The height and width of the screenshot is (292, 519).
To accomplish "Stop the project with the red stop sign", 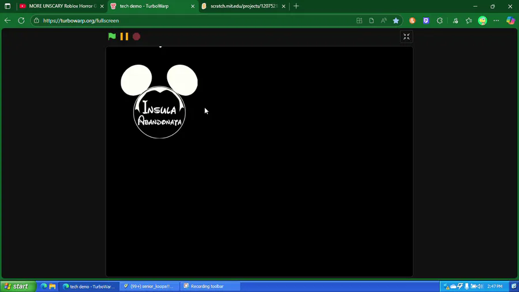I will (136, 36).
